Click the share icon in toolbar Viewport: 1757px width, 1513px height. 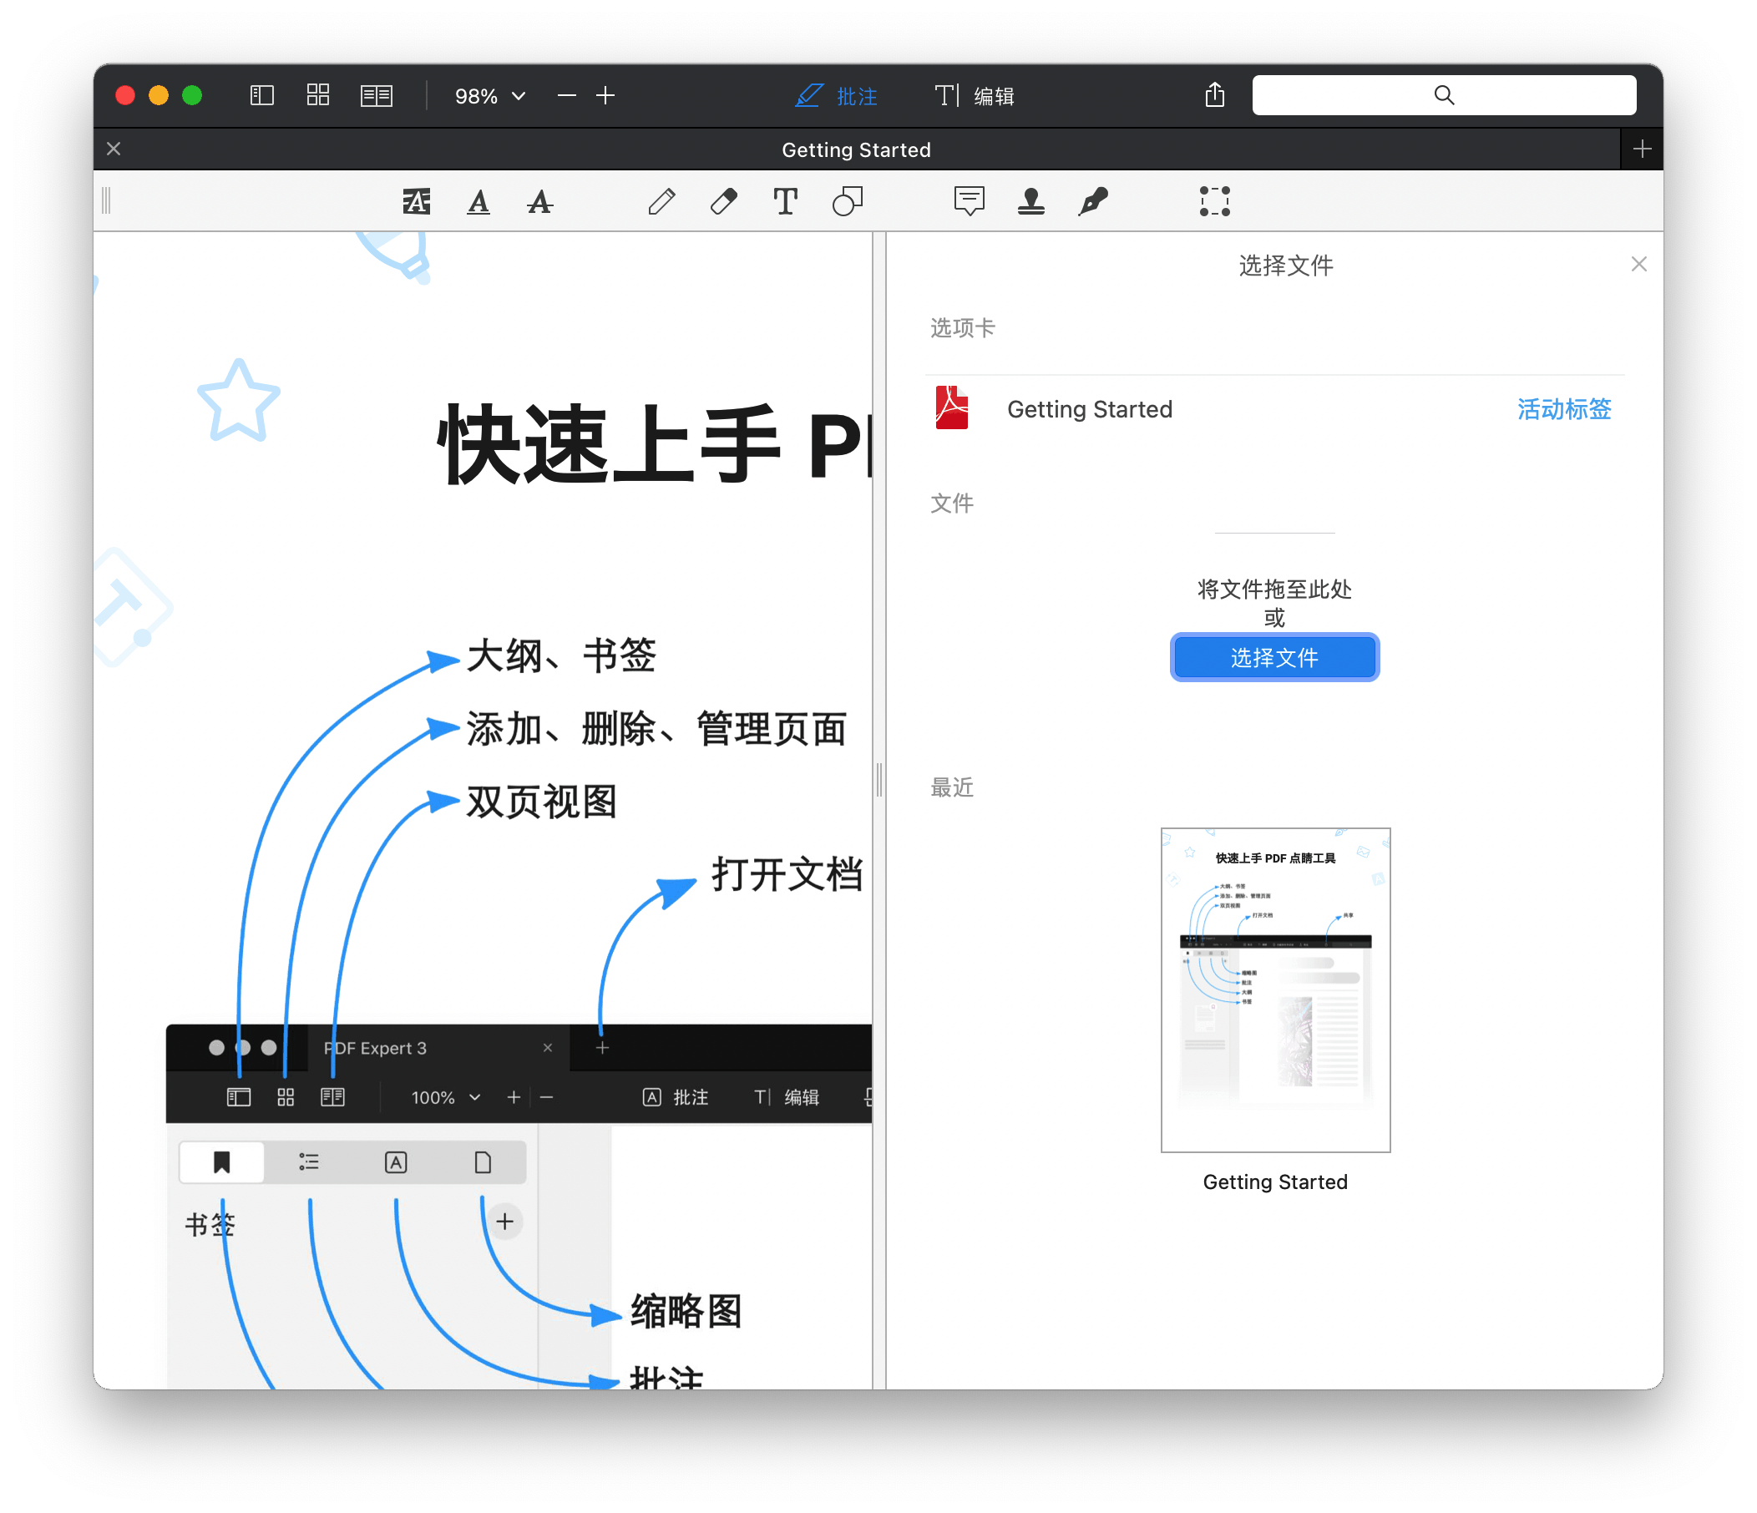(x=1214, y=95)
